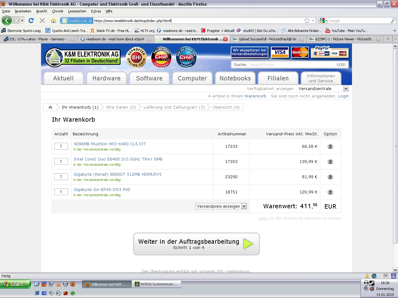Open the Warenkorb link in the status line
Image resolution: width=398 pixels, height=298 pixels.
[255, 96]
